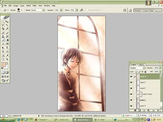
Task: Select the Path Selection tool
Action: 3,48
